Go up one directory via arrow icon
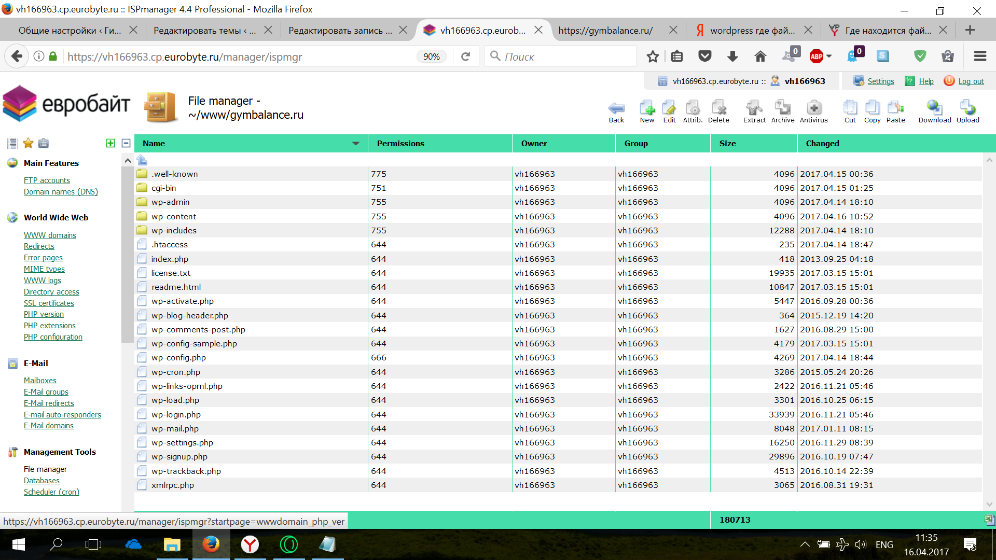996x560 pixels. (x=142, y=160)
